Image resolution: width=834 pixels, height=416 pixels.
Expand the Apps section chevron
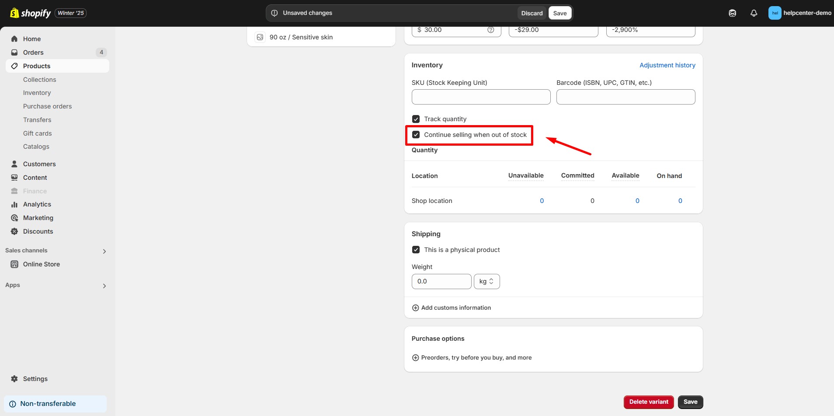click(104, 286)
